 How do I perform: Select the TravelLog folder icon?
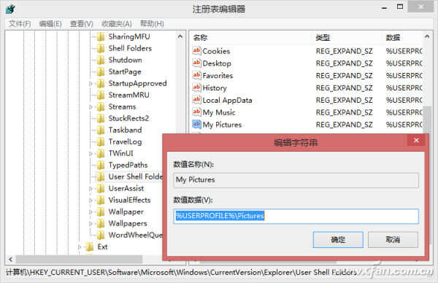(100, 142)
